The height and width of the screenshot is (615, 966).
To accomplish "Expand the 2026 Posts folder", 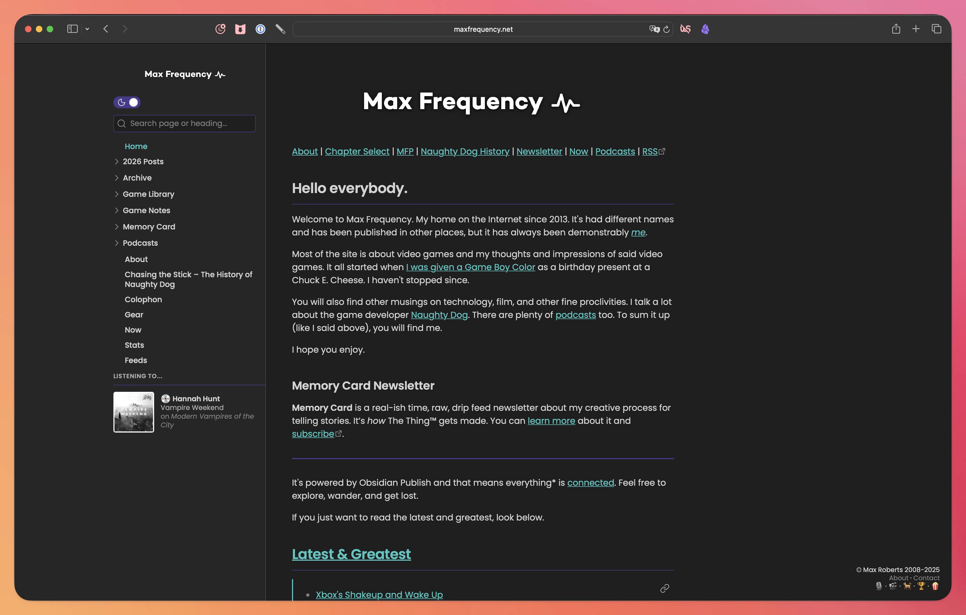I will (117, 161).
